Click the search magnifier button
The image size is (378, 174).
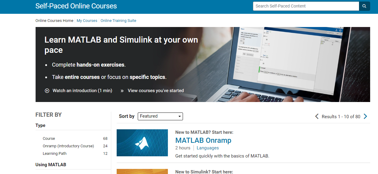point(364,6)
